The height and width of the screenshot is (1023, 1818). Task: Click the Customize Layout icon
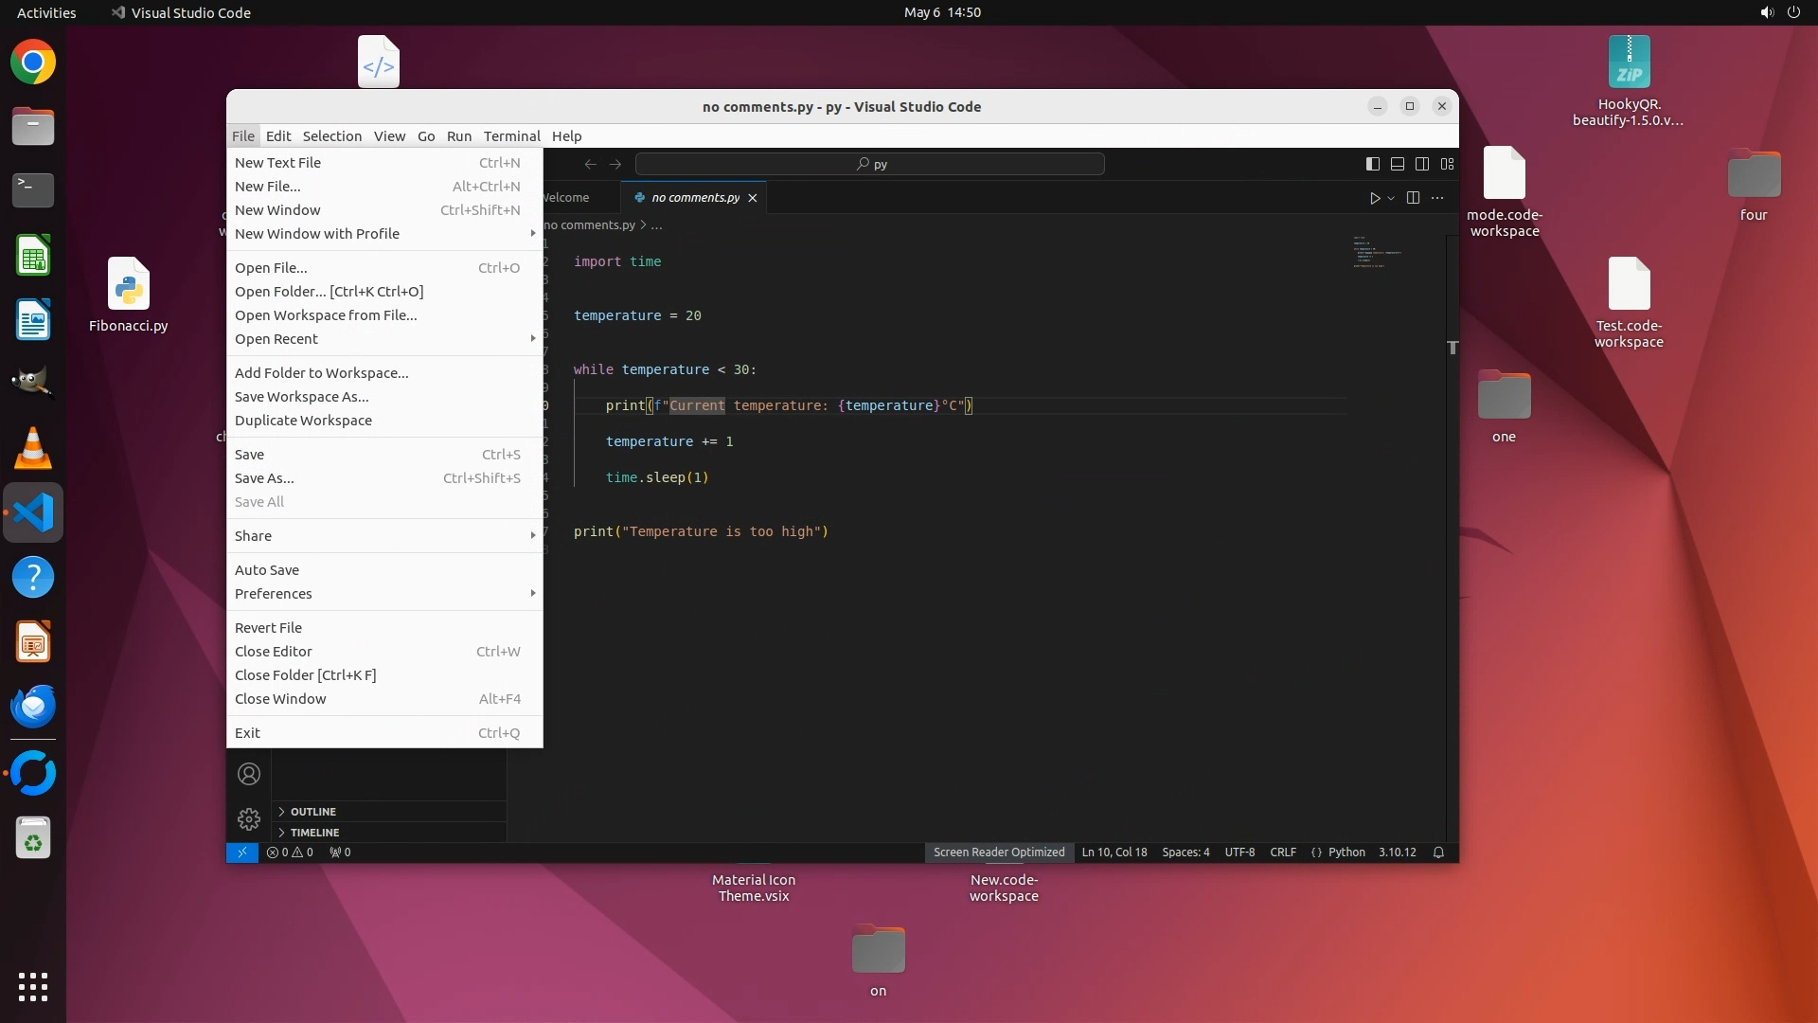click(x=1447, y=164)
